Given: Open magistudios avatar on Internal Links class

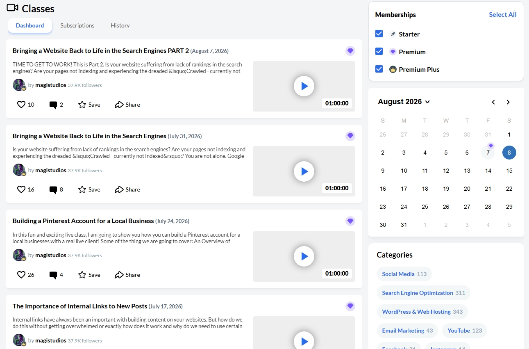Looking at the screenshot, I should coord(19,340).
